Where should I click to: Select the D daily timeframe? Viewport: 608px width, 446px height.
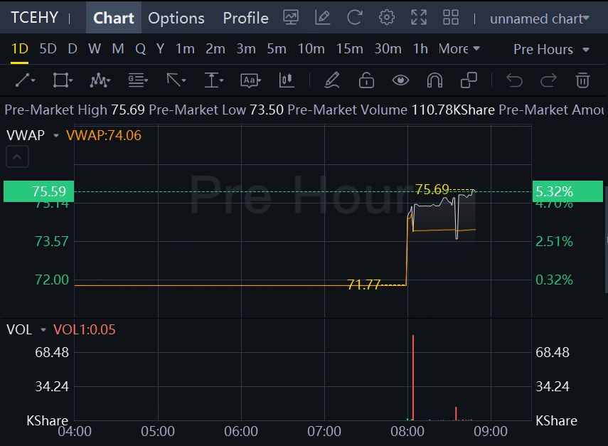click(x=72, y=49)
